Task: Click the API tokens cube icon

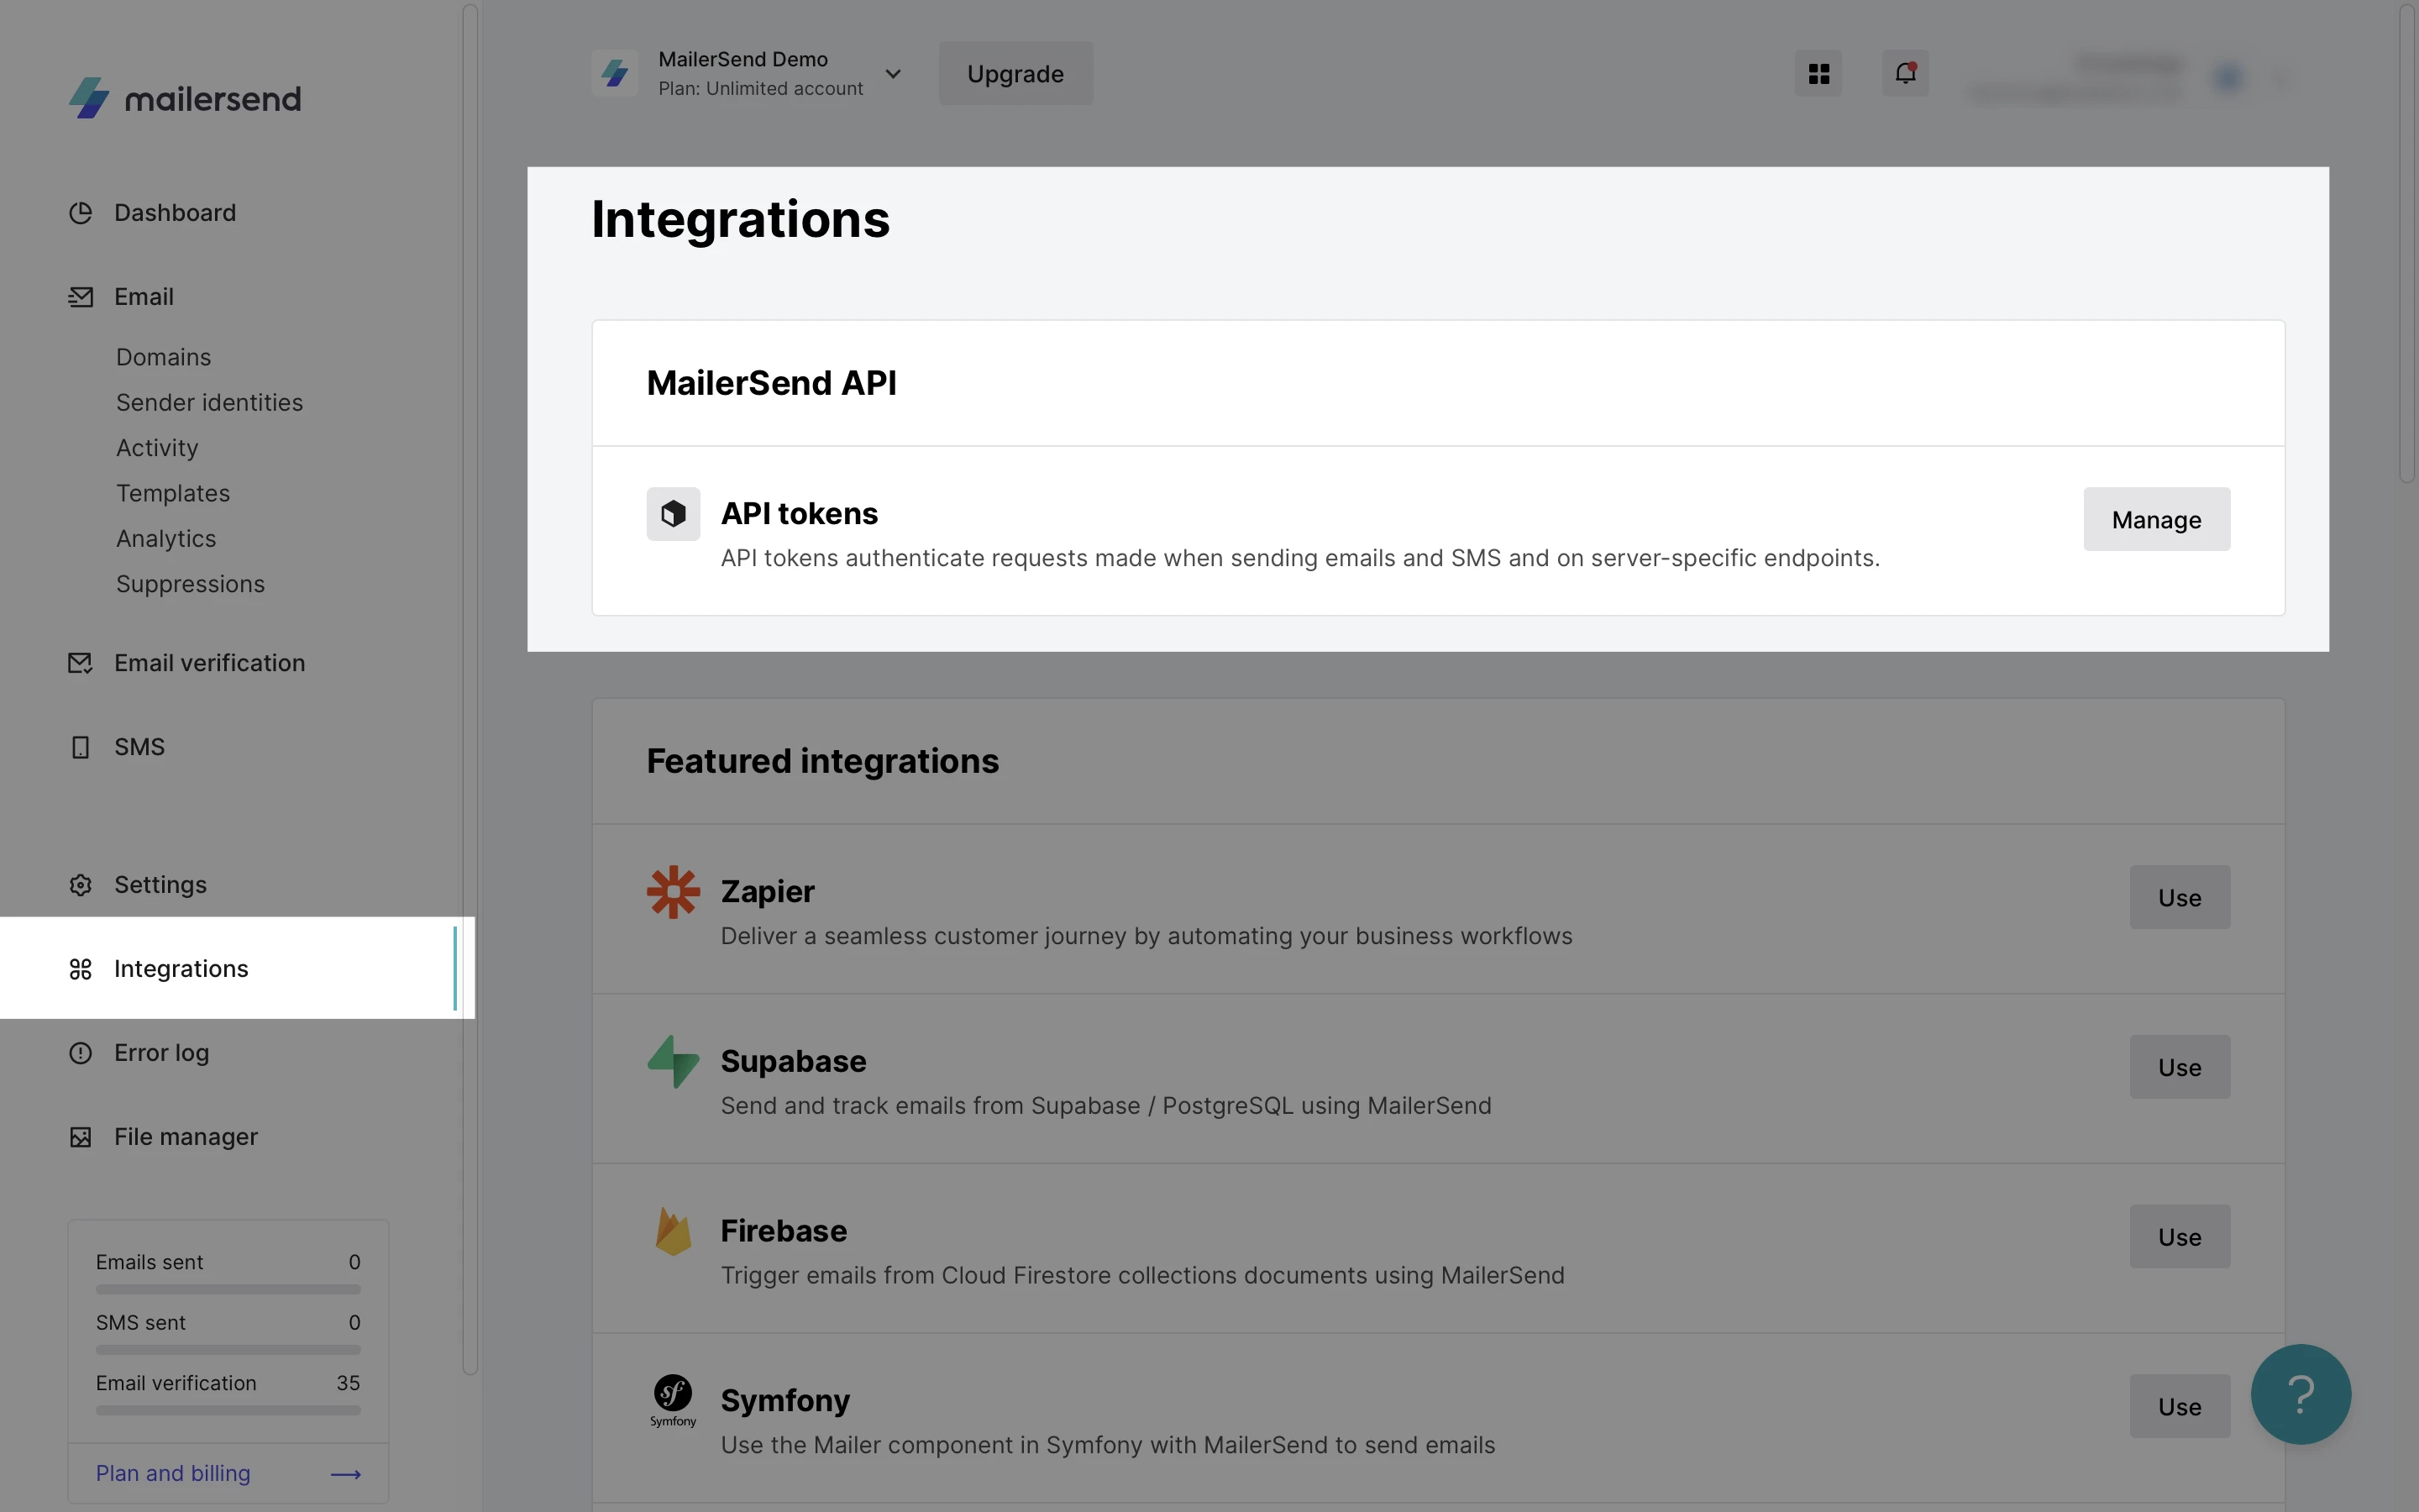Action: click(674, 514)
